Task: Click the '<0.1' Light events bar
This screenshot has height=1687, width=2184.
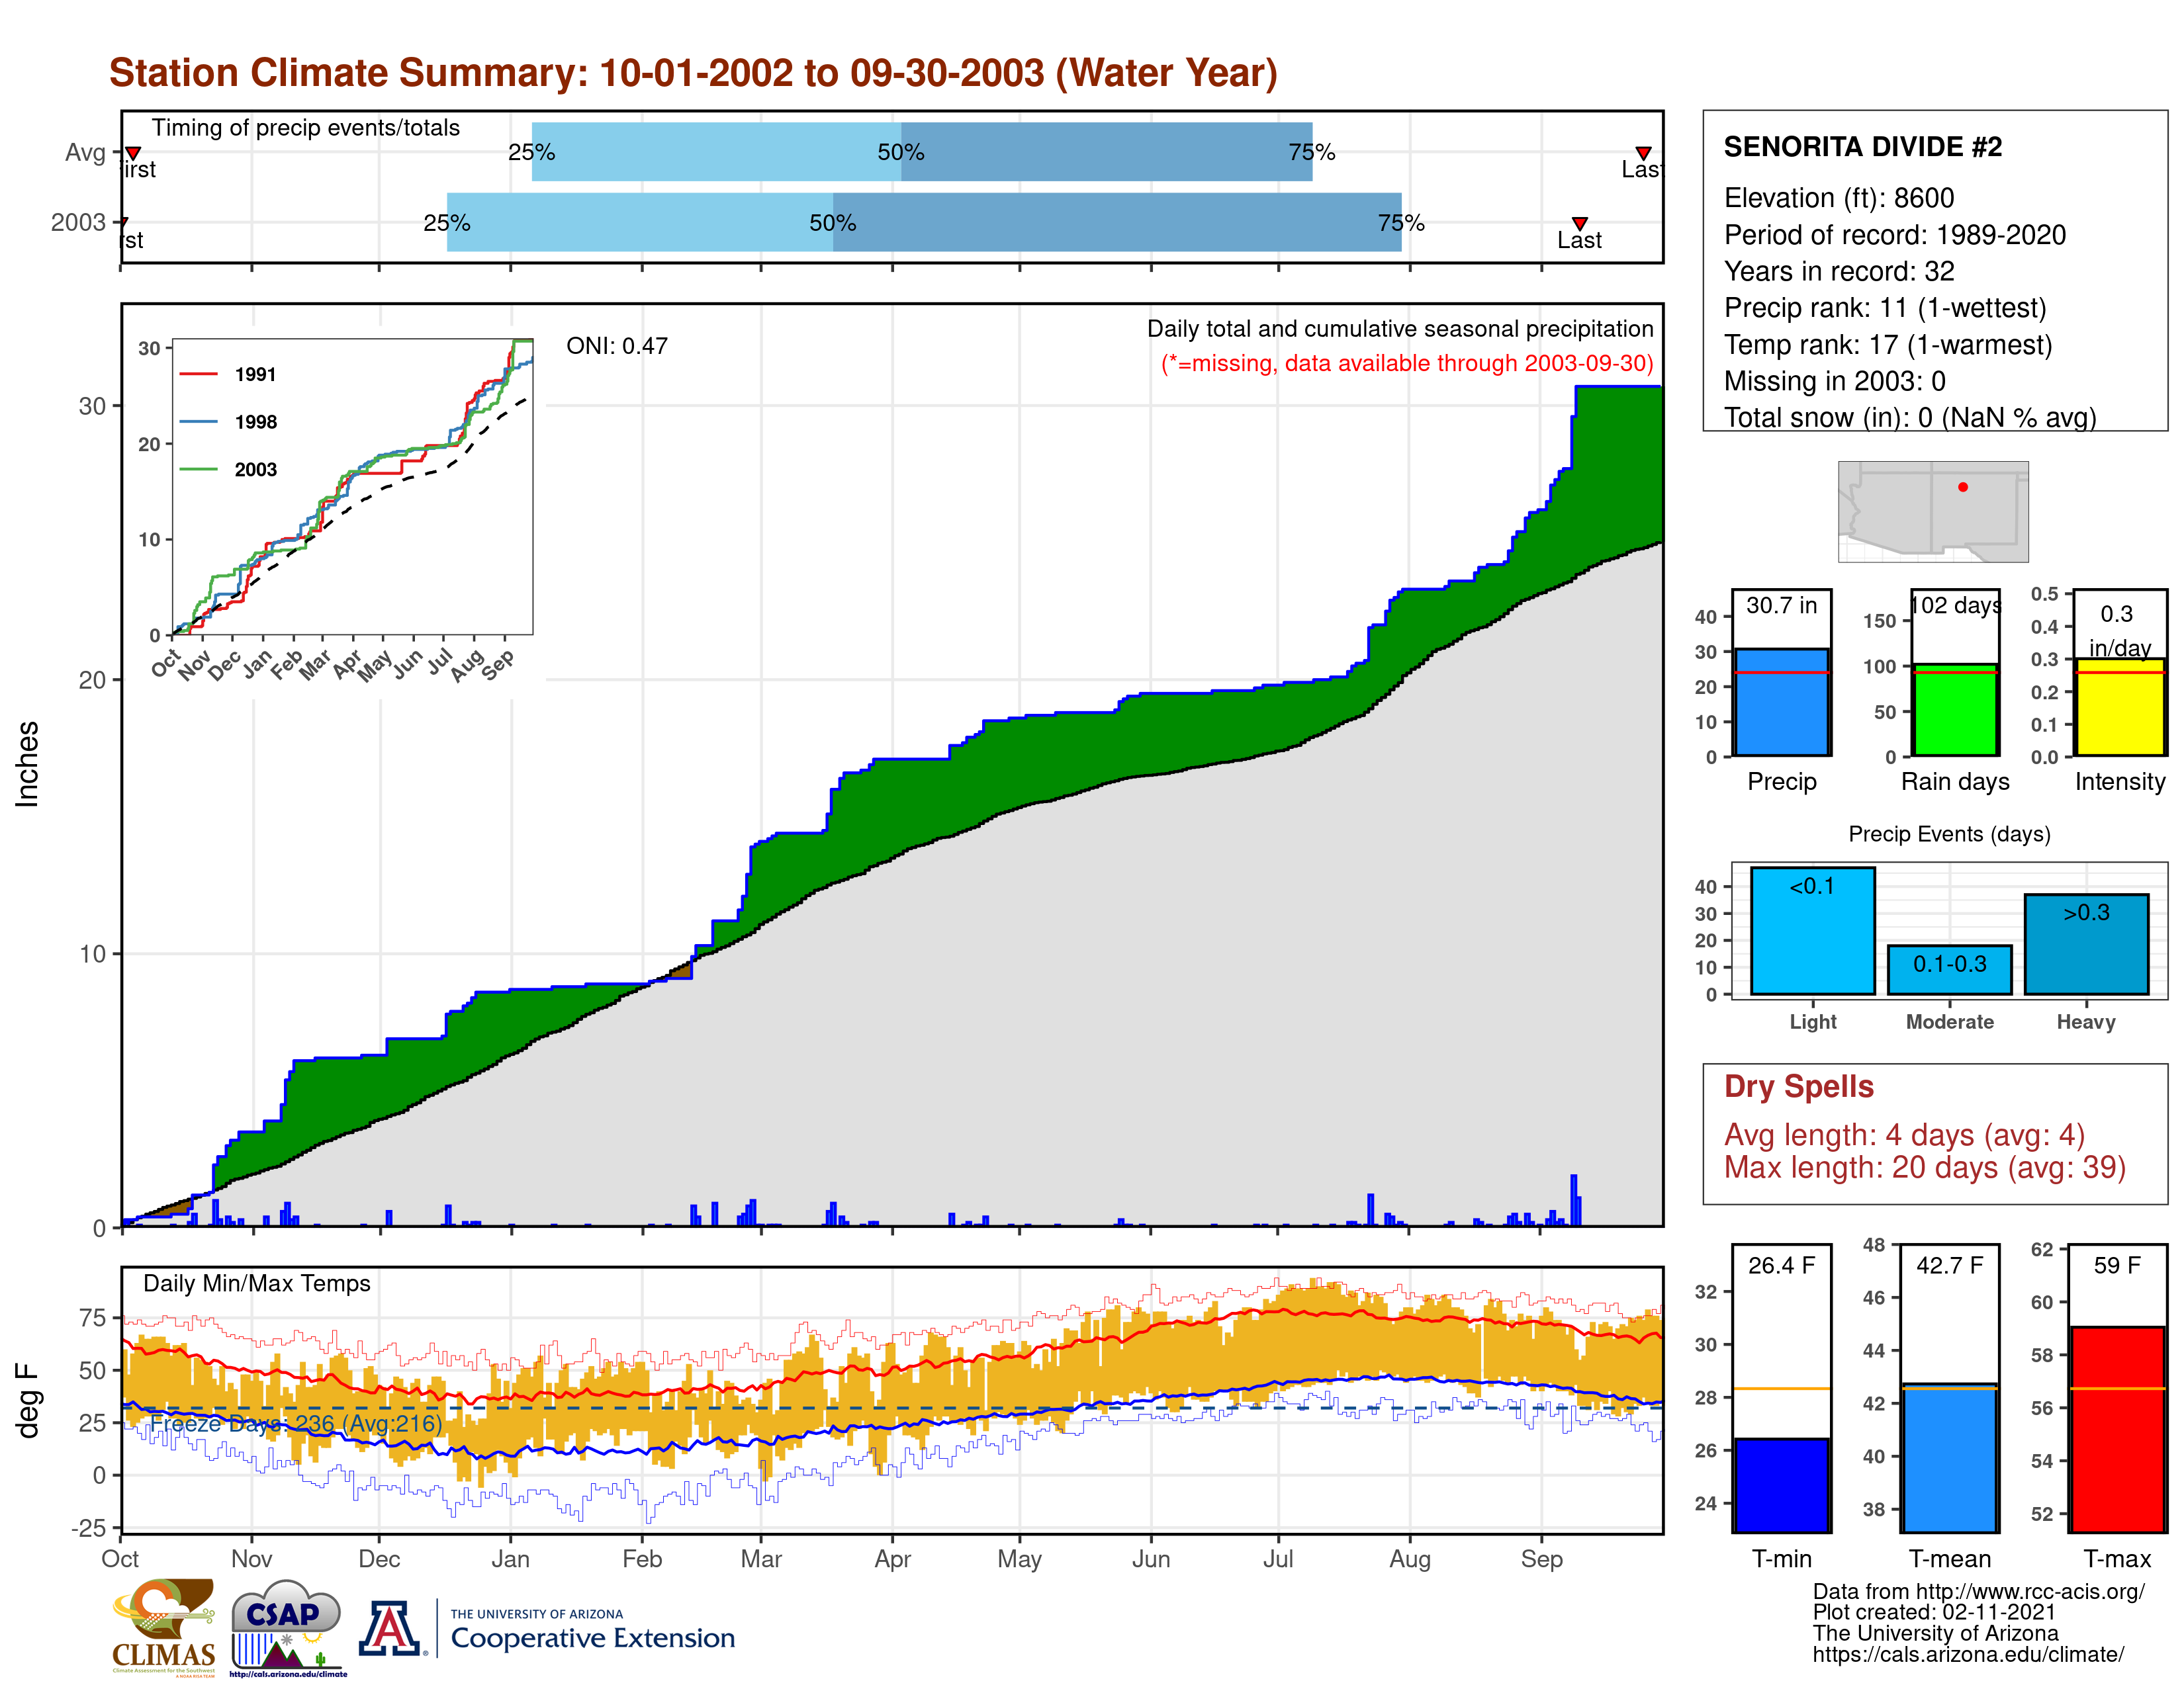Action: tap(1812, 930)
